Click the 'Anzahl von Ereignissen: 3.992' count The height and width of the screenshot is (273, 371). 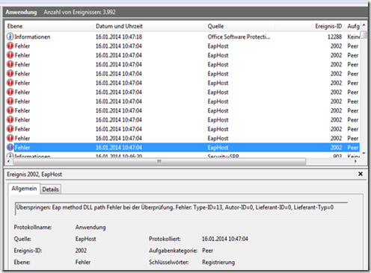[79, 12]
